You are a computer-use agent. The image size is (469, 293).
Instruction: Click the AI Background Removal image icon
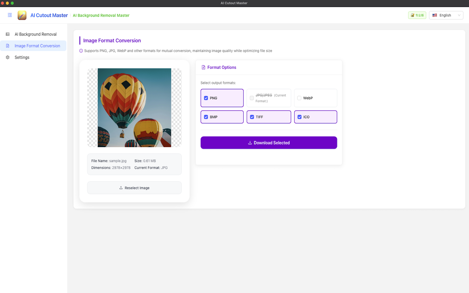point(7,34)
